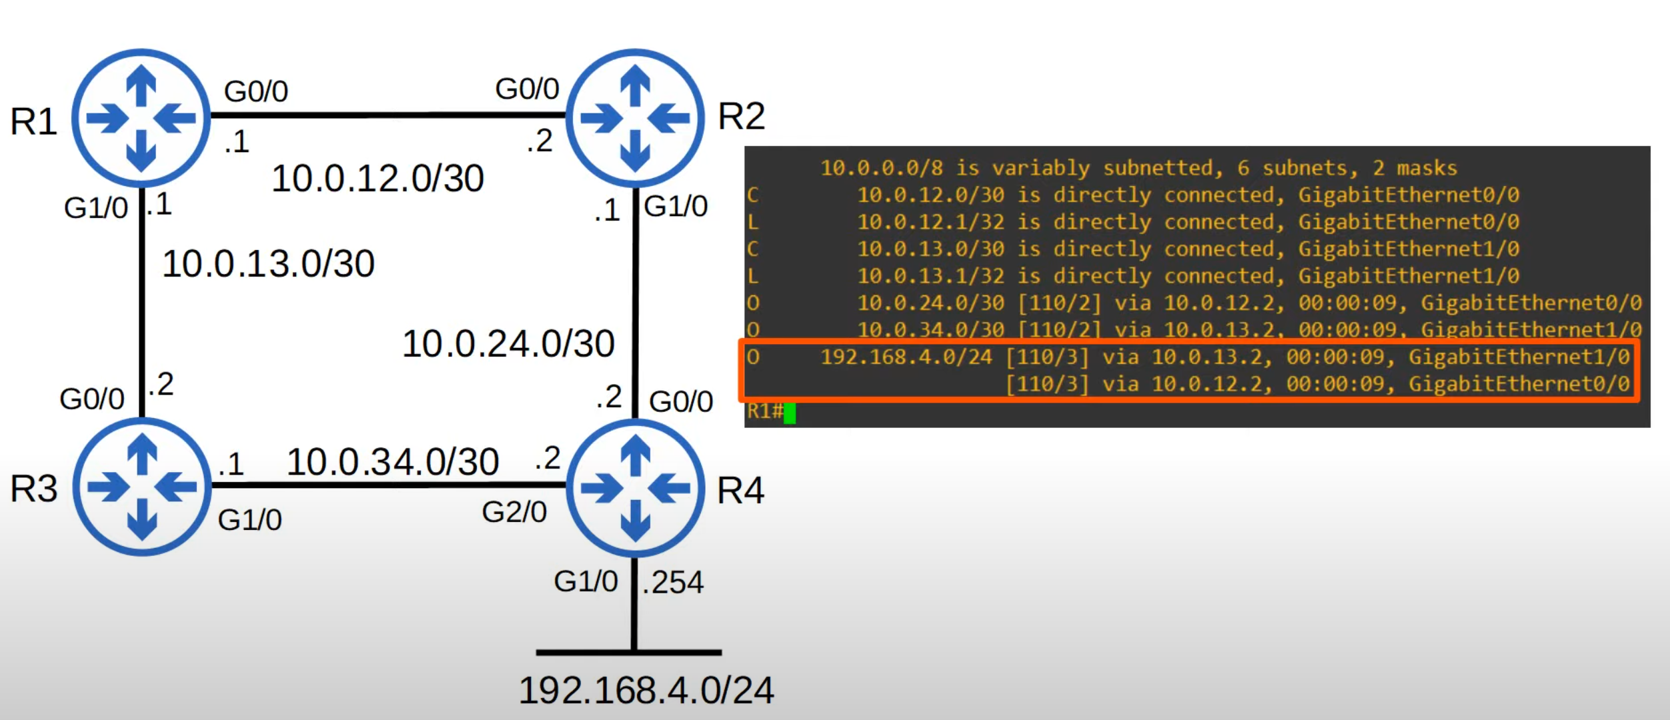1670x720 pixels.
Task: Click the green terminal cursor block
Action: click(790, 413)
